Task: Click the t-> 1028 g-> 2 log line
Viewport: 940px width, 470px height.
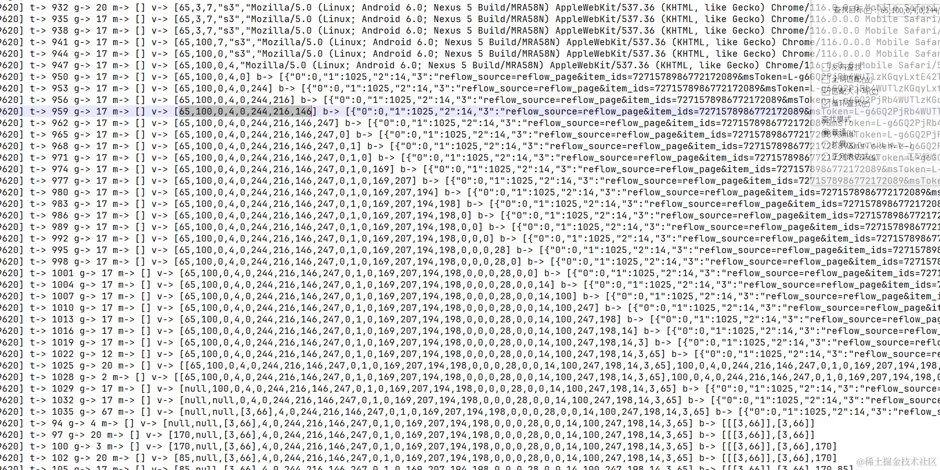Action: point(470,377)
